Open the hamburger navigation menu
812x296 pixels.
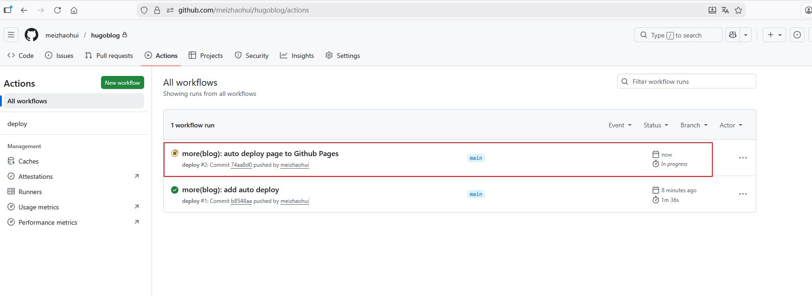11,35
